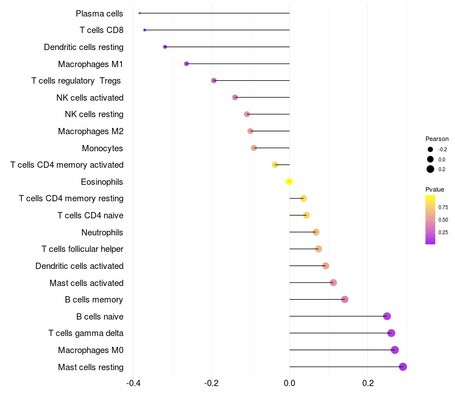Click the Pearson -0.2 legend circle
Screen dimensions: 455x398
pyautogui.click(x=431, y=150)
